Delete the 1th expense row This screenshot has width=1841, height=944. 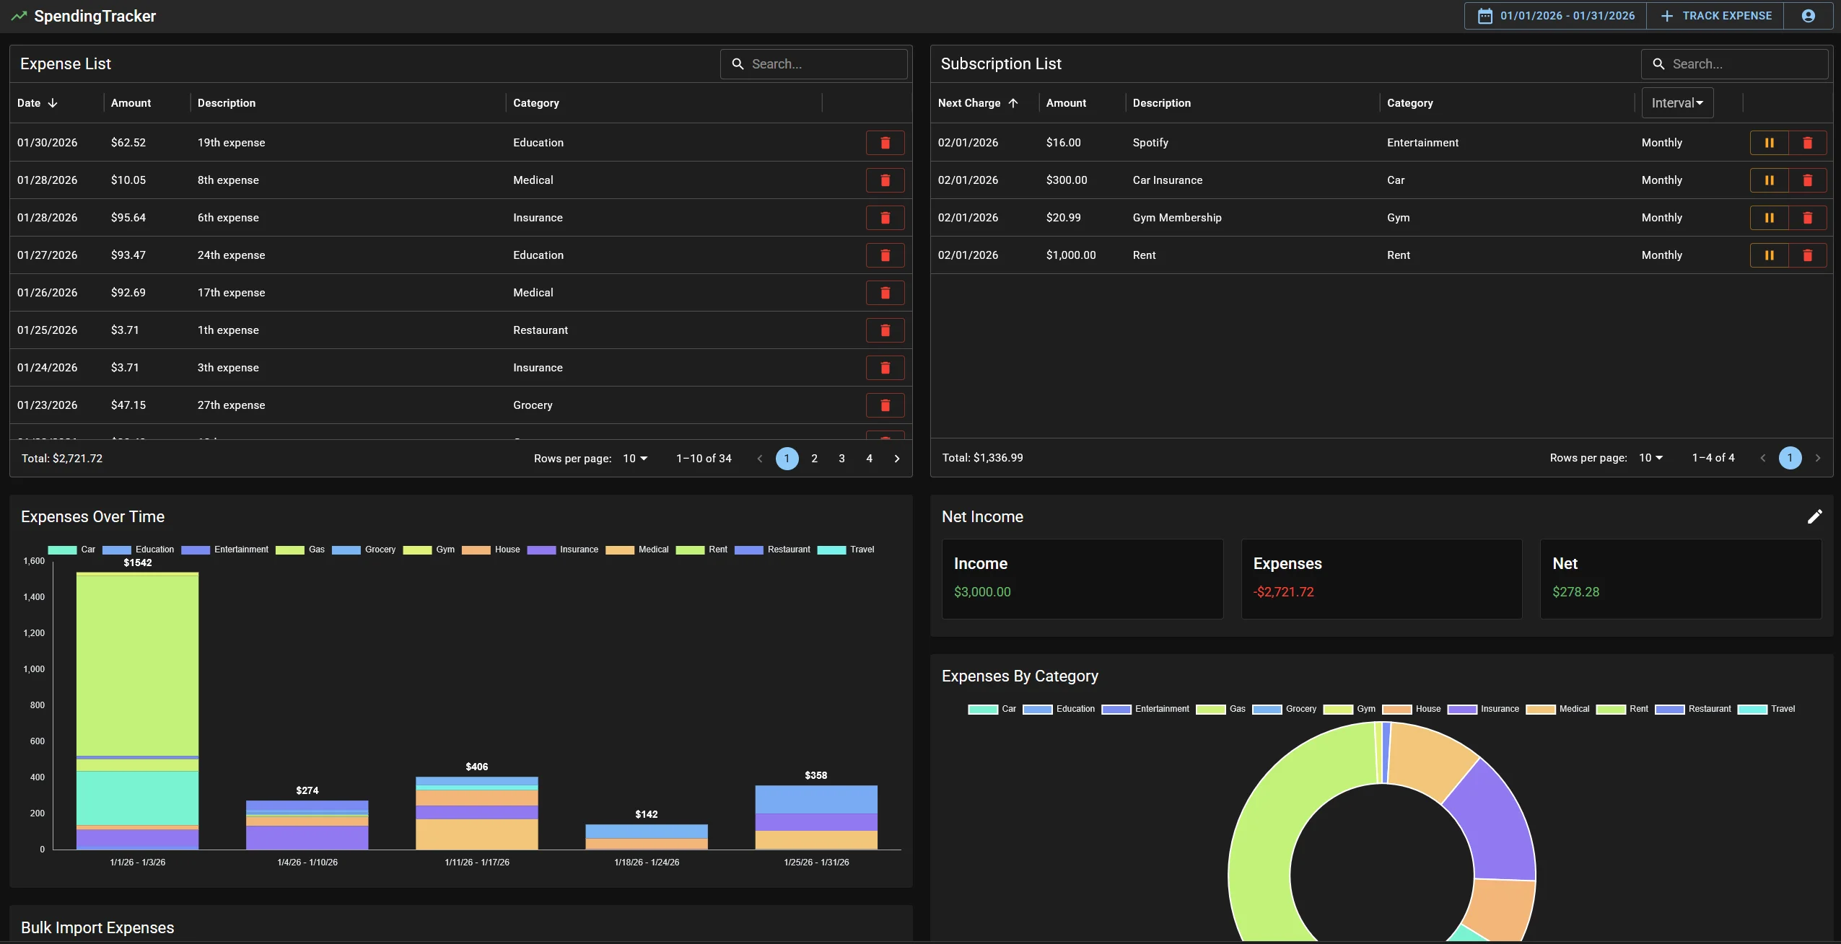[885, 330]
